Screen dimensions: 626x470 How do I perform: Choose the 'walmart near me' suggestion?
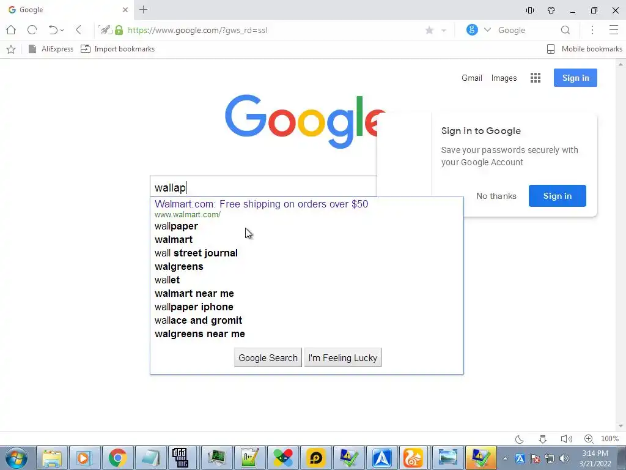click(x=194, y=293)
